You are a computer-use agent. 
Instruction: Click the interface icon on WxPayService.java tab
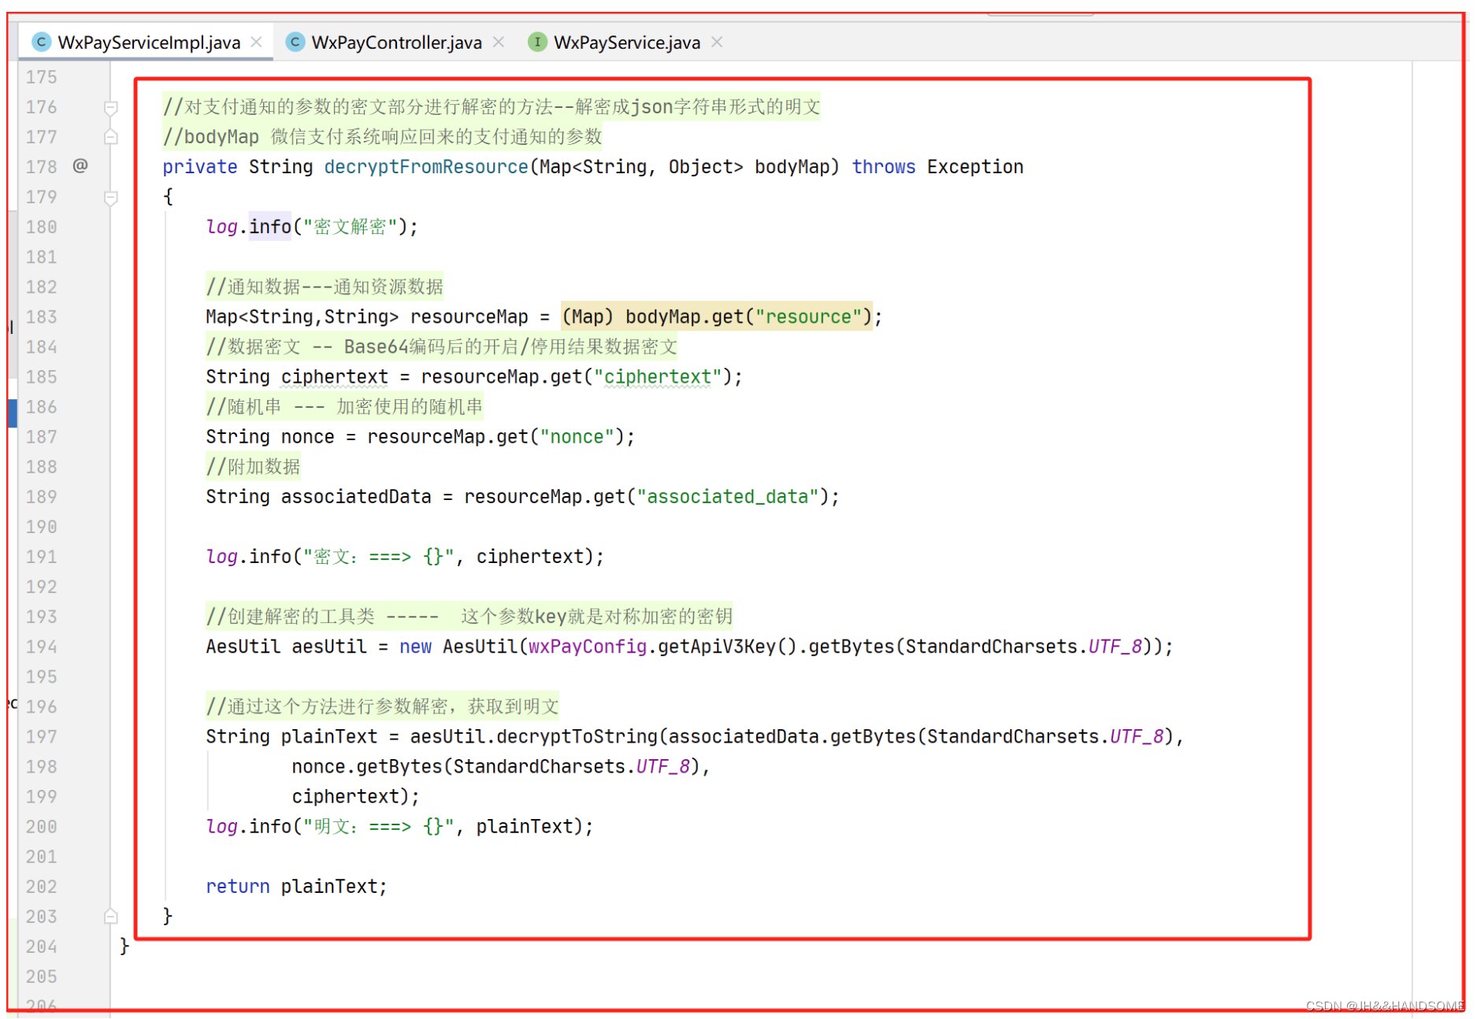(x=537, y=42)
